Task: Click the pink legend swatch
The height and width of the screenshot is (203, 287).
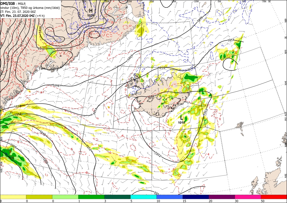Action: (x=248, y=197)
